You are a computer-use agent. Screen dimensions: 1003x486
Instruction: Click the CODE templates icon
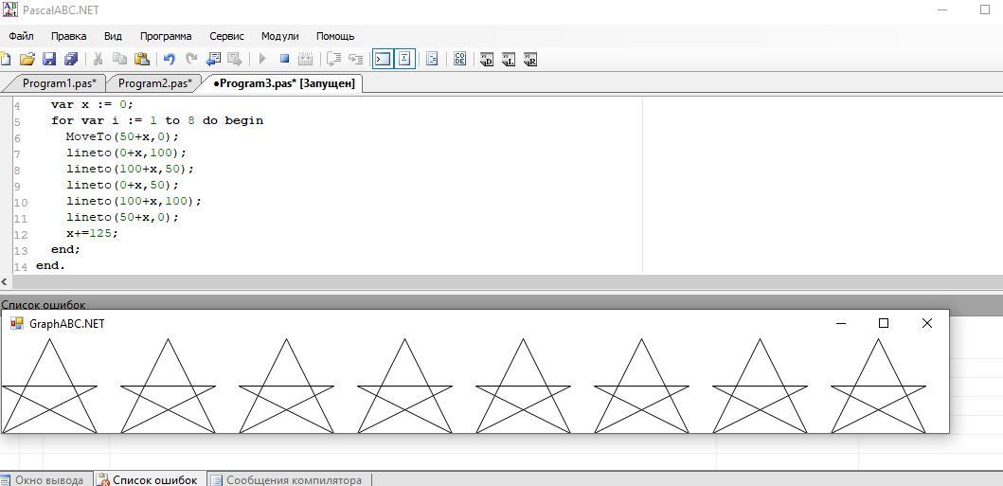pyautogui.click(x=459, y=59)
